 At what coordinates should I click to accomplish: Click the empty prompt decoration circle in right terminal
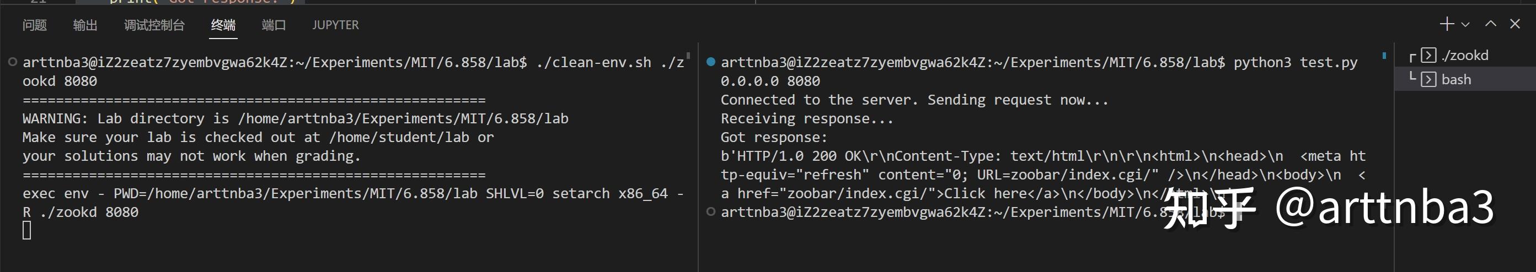coord(710,212)
